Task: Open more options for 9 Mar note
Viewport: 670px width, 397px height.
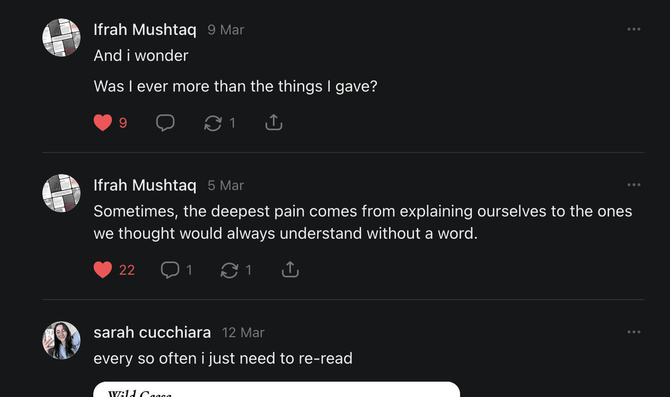Action: click(634, 29)
